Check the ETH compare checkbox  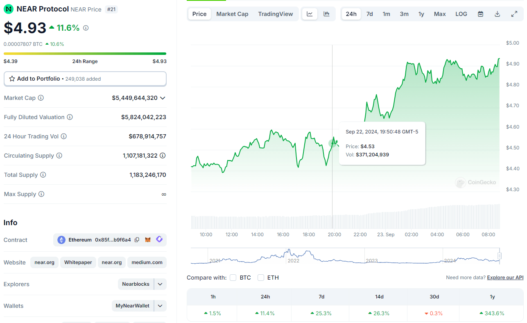coord(261,278)
